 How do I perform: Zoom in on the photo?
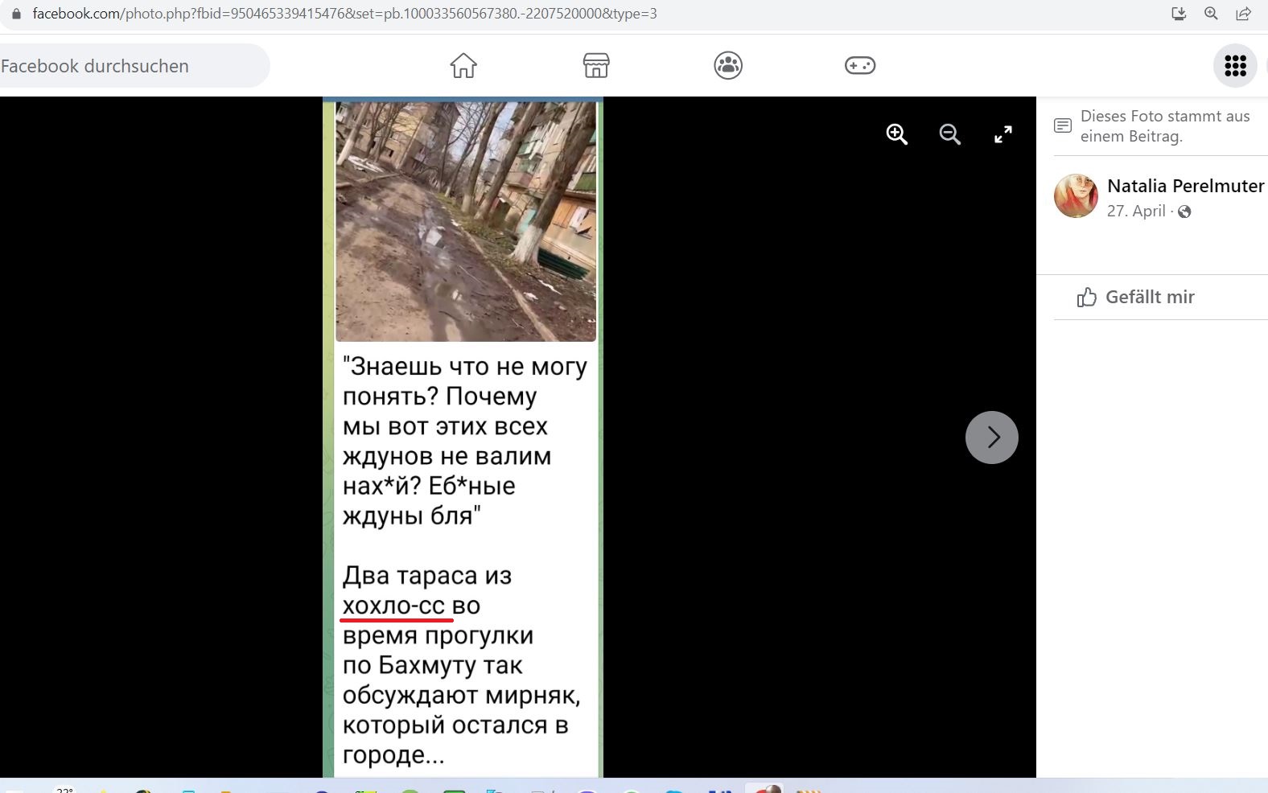pyautogui.click(x=897, y=134)
